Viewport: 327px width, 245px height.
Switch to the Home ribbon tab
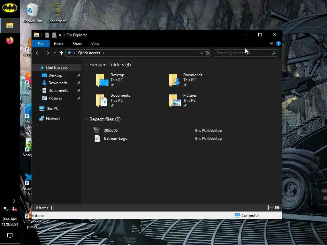pyautogui.click(x=59, y=44)
